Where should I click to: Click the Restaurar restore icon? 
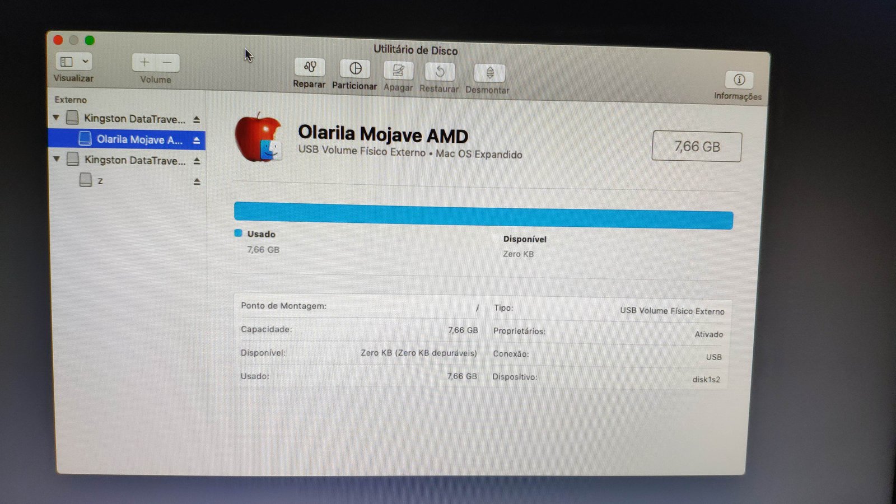point(440,72)
